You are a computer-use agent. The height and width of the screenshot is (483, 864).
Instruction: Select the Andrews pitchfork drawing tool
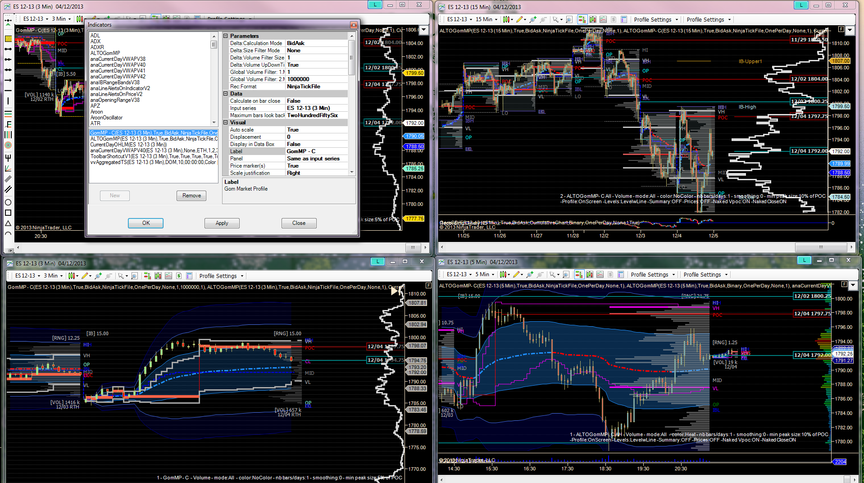point(8,158)
